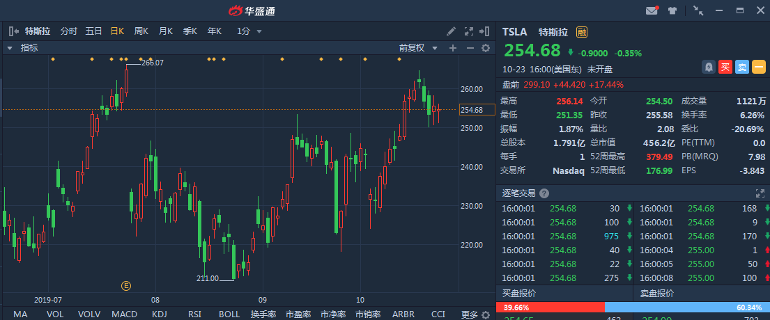
Task: Click the shrink window arrows icon
Action: point(698,10)
